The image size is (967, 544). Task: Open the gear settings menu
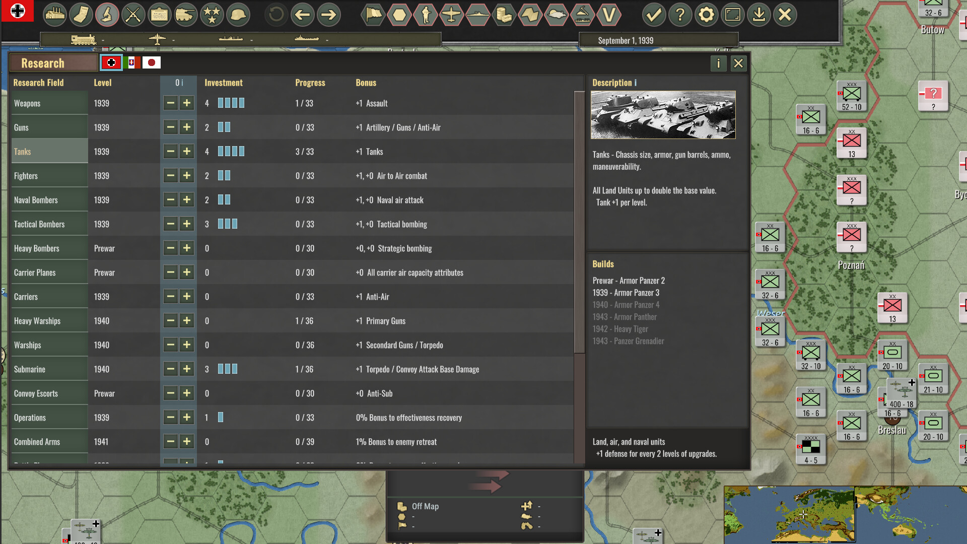707,15
